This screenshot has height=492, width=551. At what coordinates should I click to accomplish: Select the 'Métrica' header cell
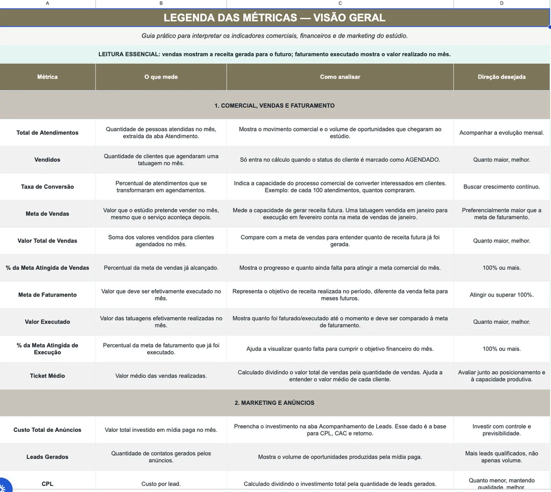click(x=48, y=77)
